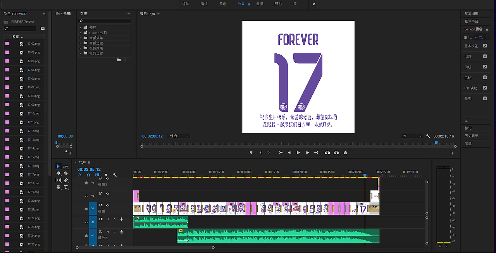Open timeline display settings wrench
This screenshot has width=496, height=253.
(x=115, y=175)
